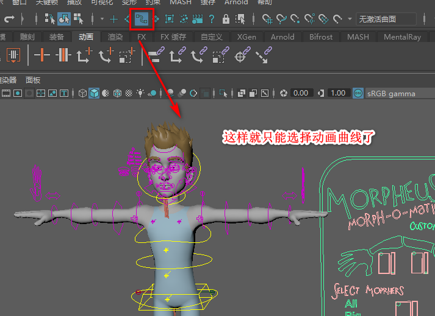Click Set Key on Animated shelf icon
The height and width of the screenshot is (316, 435).
click(63, 55)
